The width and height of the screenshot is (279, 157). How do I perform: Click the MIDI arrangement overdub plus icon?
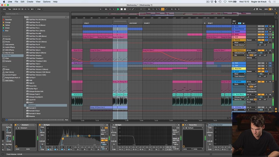[130, 9]
